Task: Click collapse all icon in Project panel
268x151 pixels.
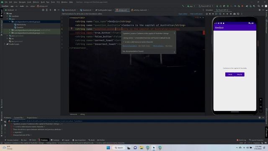Action: [x=50, y=10]
